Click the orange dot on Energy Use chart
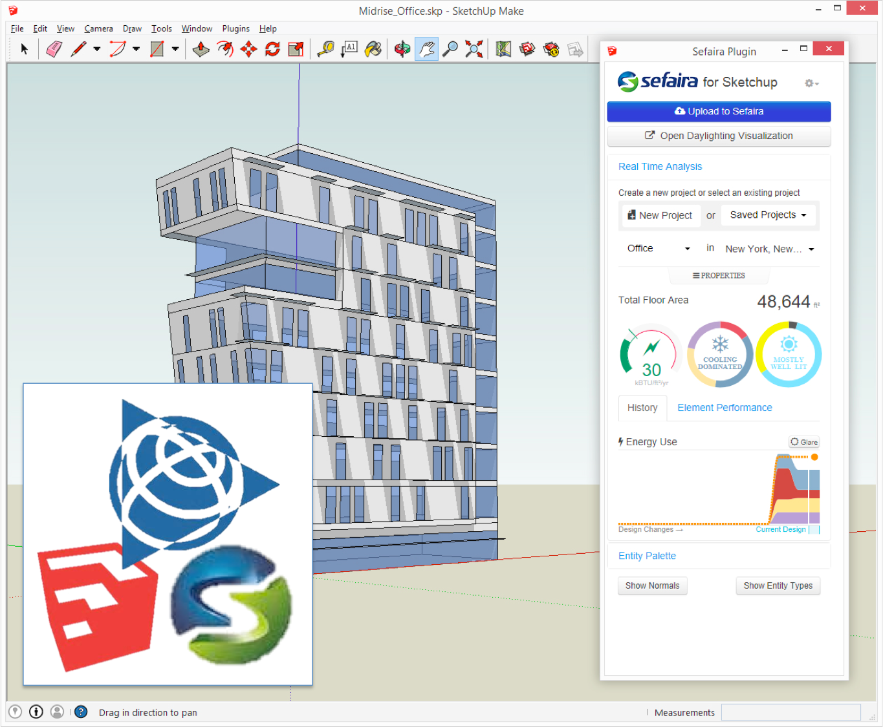The image size is (883, 727). [x=814, y=457]
